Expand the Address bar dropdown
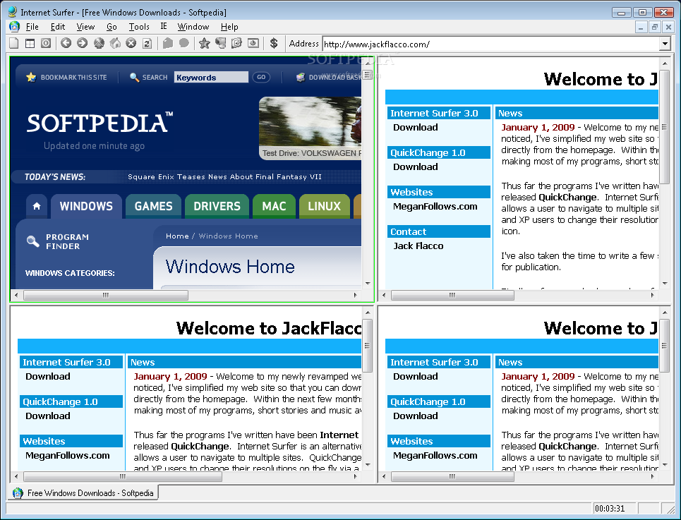 (665, 44)
